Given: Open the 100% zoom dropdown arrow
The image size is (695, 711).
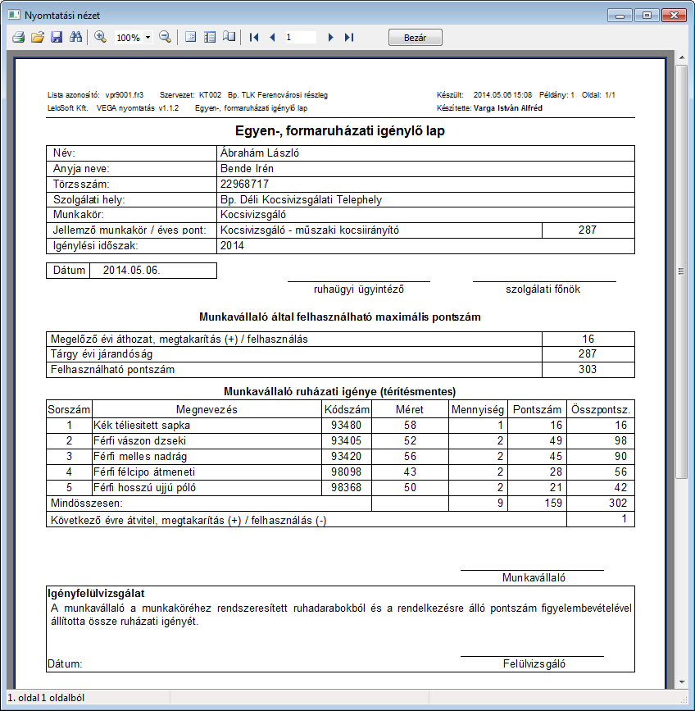Looking at the screenshot, I should (148, 37).
